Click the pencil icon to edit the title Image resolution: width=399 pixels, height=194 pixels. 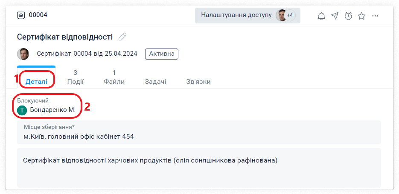(x=122, y=37)
